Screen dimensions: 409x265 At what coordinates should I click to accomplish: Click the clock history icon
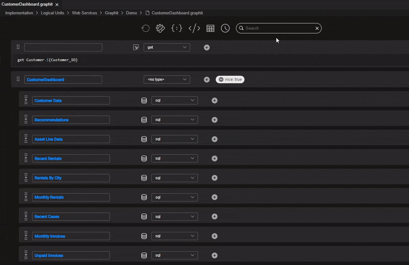(x=225, y=29)
